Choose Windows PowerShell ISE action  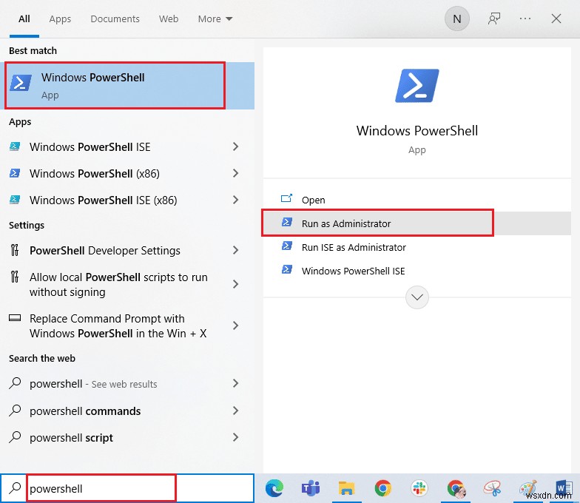[354, 271]
